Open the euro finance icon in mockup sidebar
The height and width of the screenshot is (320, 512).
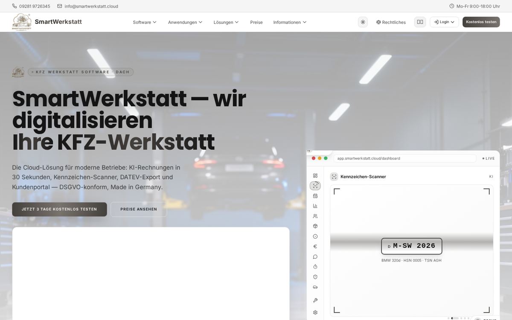[315, 246]
